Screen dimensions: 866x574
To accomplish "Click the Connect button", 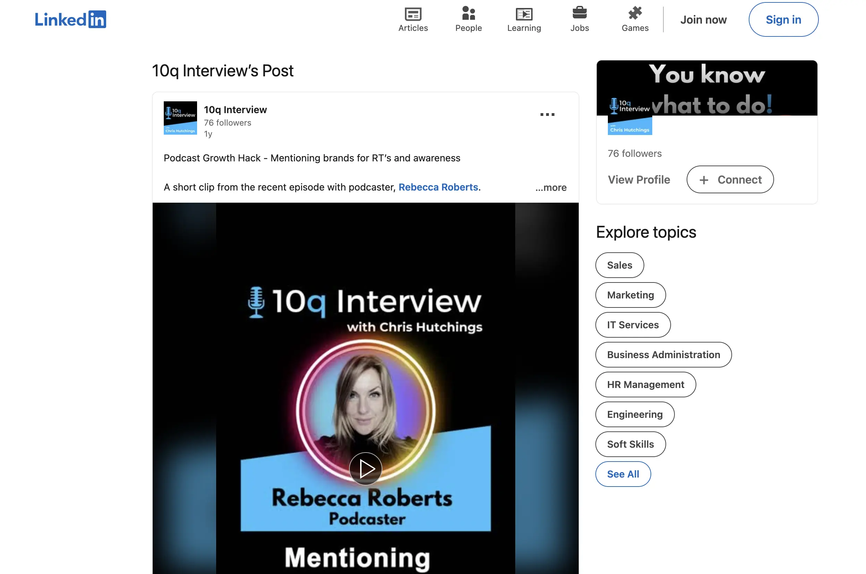I will click(x=730, y=179).
